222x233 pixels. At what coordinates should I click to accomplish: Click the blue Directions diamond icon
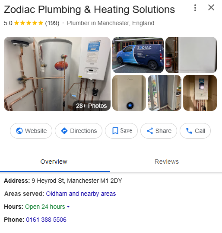[64, 131]
